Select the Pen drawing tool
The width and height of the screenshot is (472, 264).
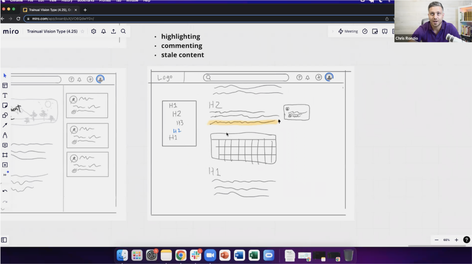pos(5,135)
